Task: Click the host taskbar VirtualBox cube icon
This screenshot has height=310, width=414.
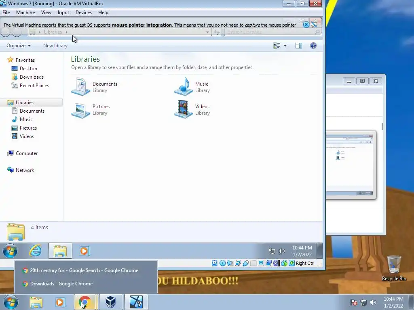Action: tap(110, 302)
